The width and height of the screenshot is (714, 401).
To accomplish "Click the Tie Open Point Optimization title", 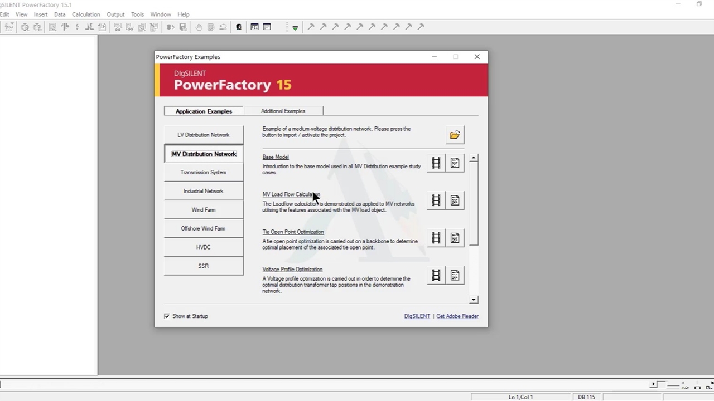I will point(293,232).
